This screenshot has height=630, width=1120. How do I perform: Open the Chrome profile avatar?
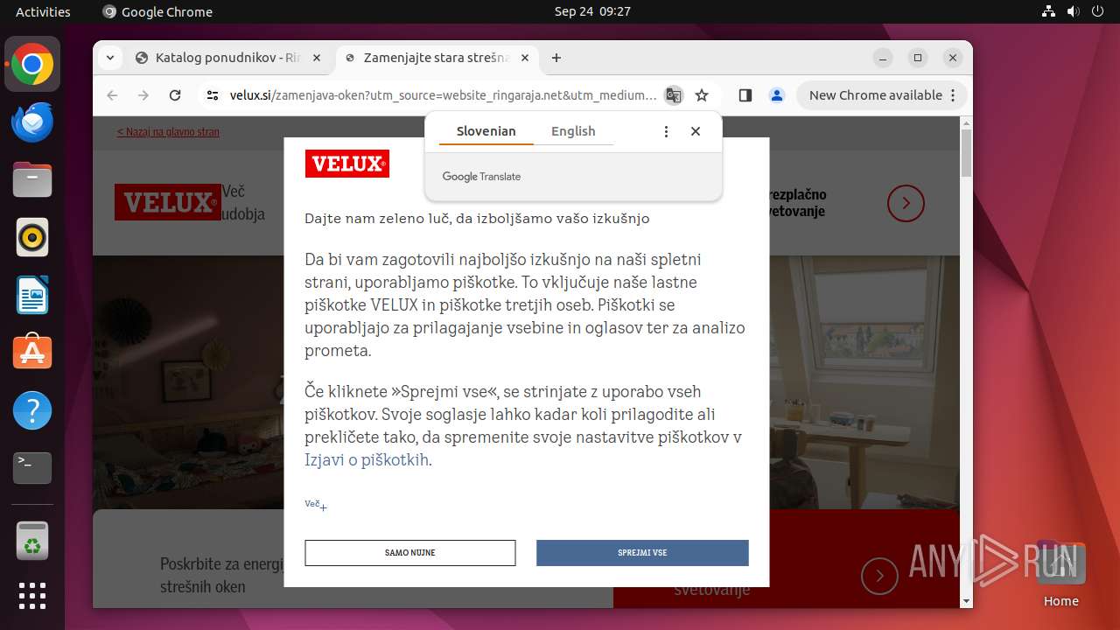click(777, 95)
